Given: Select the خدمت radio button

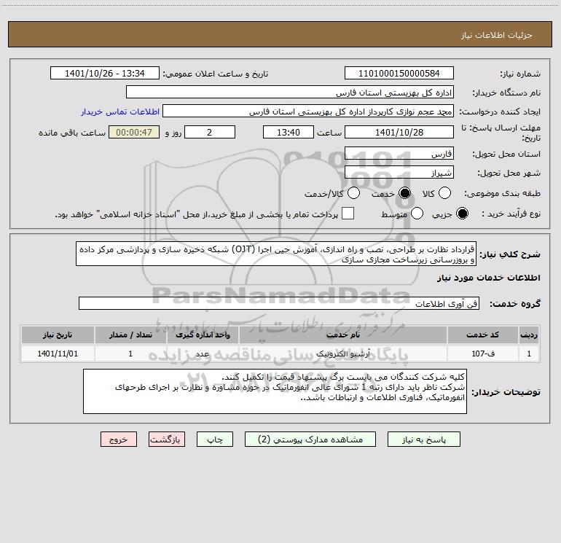Looking at the screenshot, I should point(405,193).
